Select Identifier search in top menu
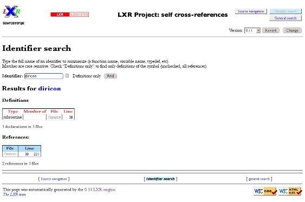The height and width of the screenshot is (202, 305). click(285, 11)
